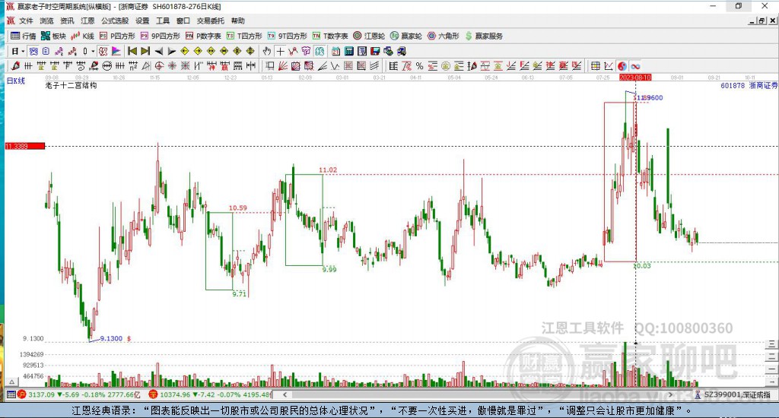Open the 公式选股 menu
Image resolution: width=779 pixels, height=418 pixels.
[x=115, y=21]
